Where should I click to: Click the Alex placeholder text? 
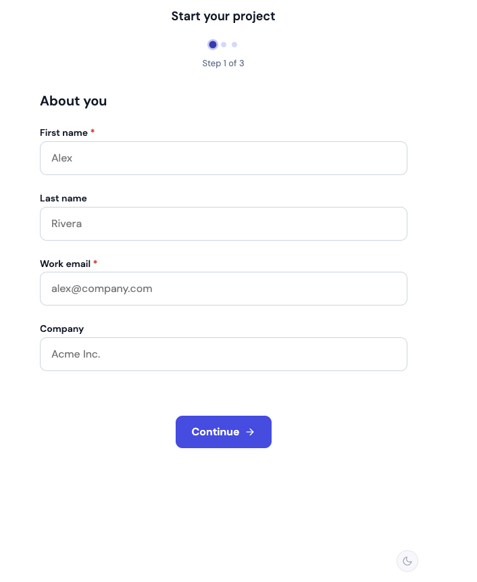pyautogui.click(x=62, y=158)
